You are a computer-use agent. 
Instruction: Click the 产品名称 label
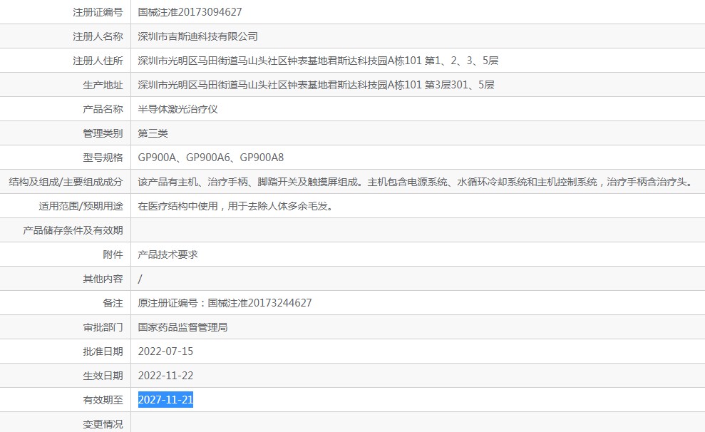click(103, 109)
